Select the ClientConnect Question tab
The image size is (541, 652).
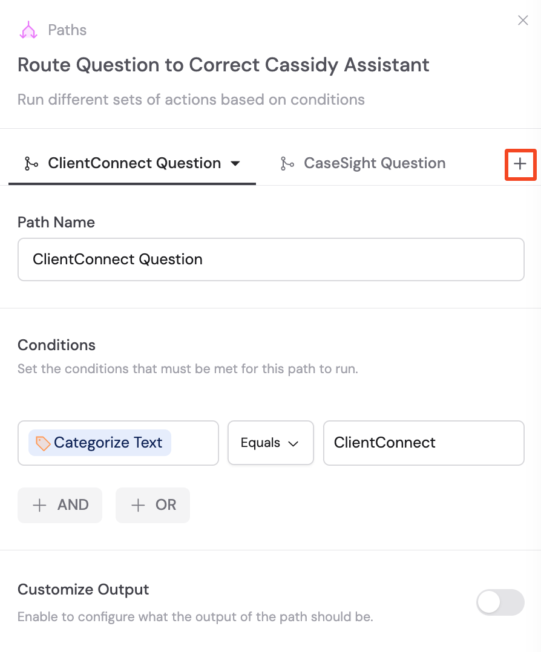point(133,163)
